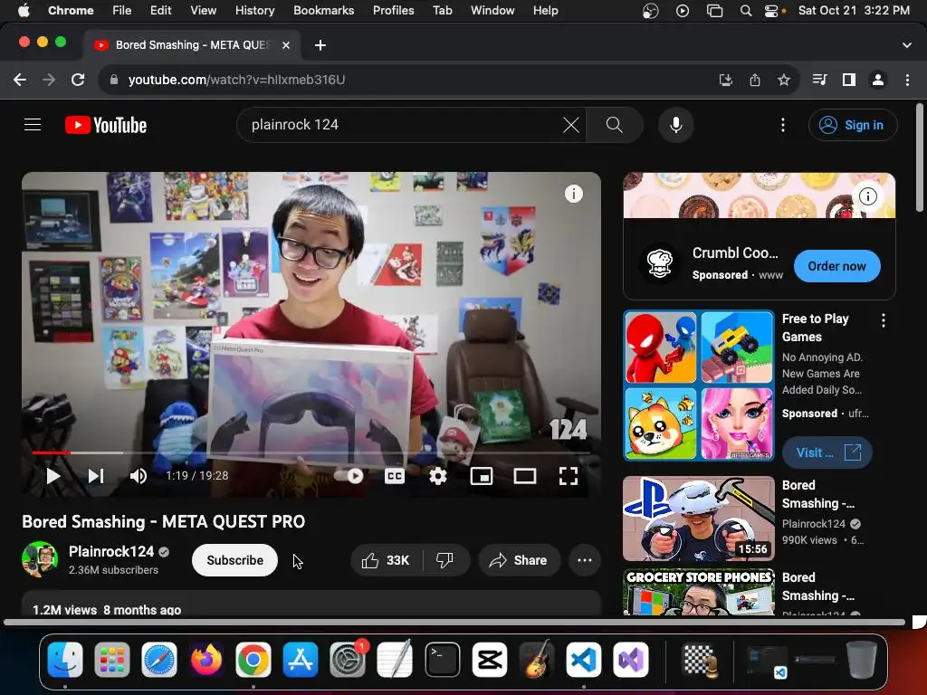Screen dimensions: 927x695
Task: Search with your voice microphone
Action: tap(675, 125)
